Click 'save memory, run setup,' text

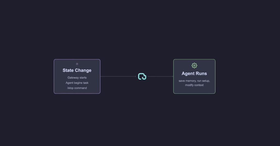194,81
